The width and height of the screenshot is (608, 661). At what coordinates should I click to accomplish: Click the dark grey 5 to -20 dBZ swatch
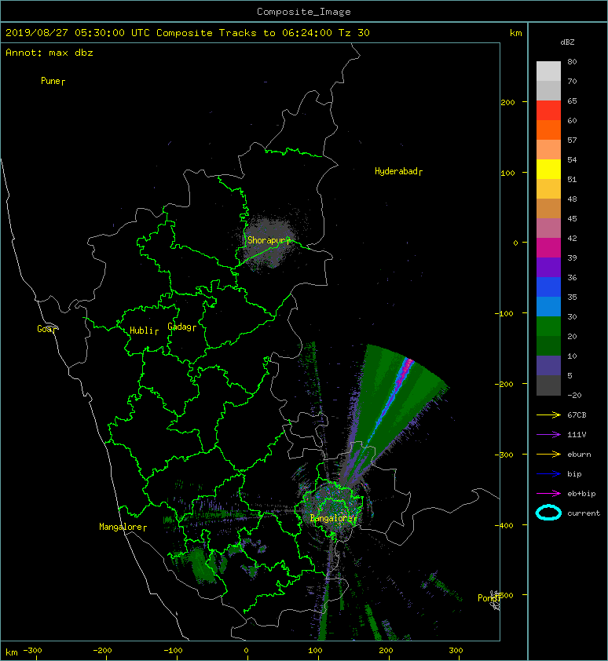pos(548,385)
